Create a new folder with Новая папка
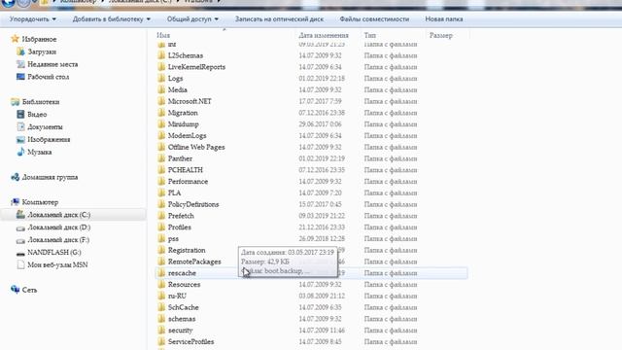622x350 pixels. [x=444, y=19]
